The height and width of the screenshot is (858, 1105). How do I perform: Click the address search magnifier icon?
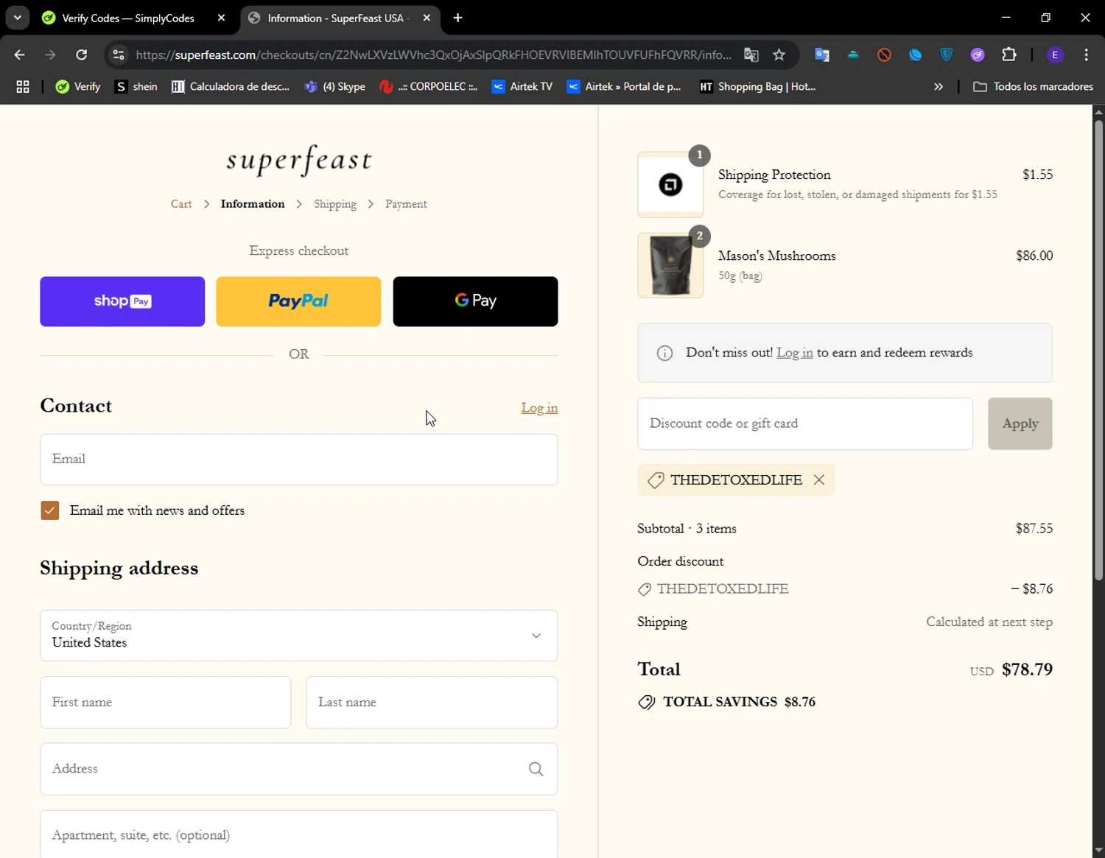click(x=536, y=769)
